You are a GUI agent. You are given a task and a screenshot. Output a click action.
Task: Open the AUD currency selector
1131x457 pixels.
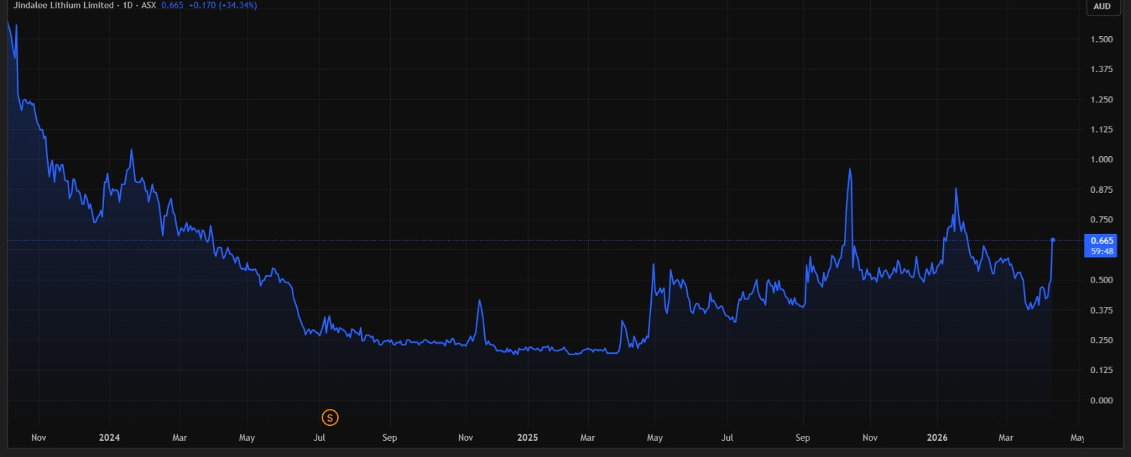pos(1102,6)
